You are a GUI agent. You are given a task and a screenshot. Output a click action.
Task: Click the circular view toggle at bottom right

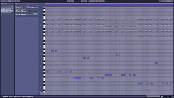coord(173,97)
